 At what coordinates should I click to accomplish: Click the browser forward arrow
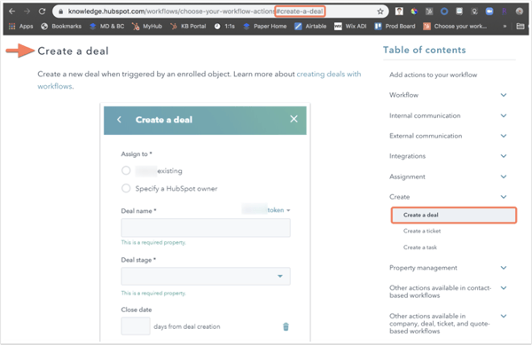[x=27, y=12]
